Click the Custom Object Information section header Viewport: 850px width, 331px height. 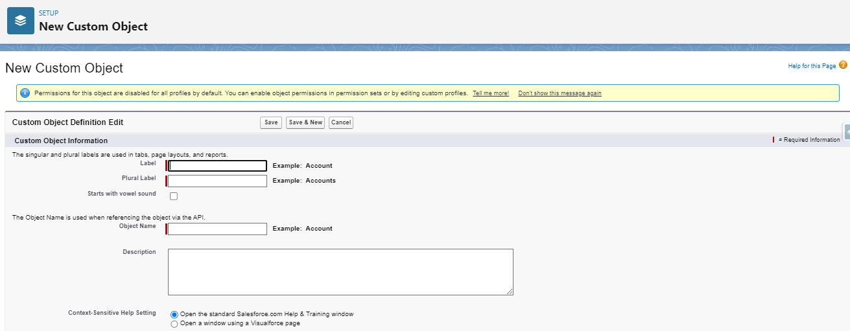(x=61, y=141)
